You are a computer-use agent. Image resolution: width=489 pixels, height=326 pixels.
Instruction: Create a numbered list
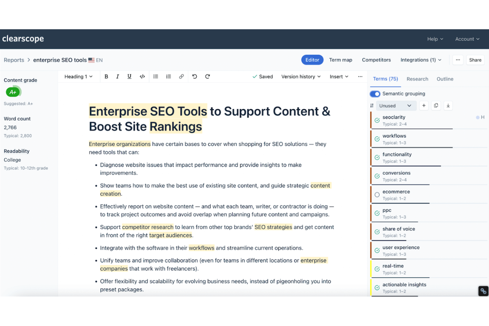169,77
